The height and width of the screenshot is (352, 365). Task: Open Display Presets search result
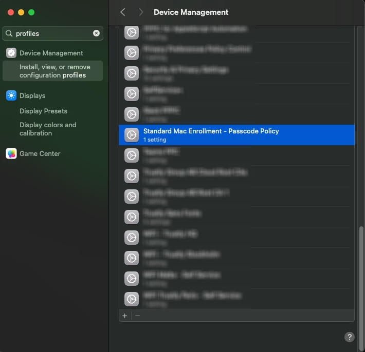(x=43, y=111)
